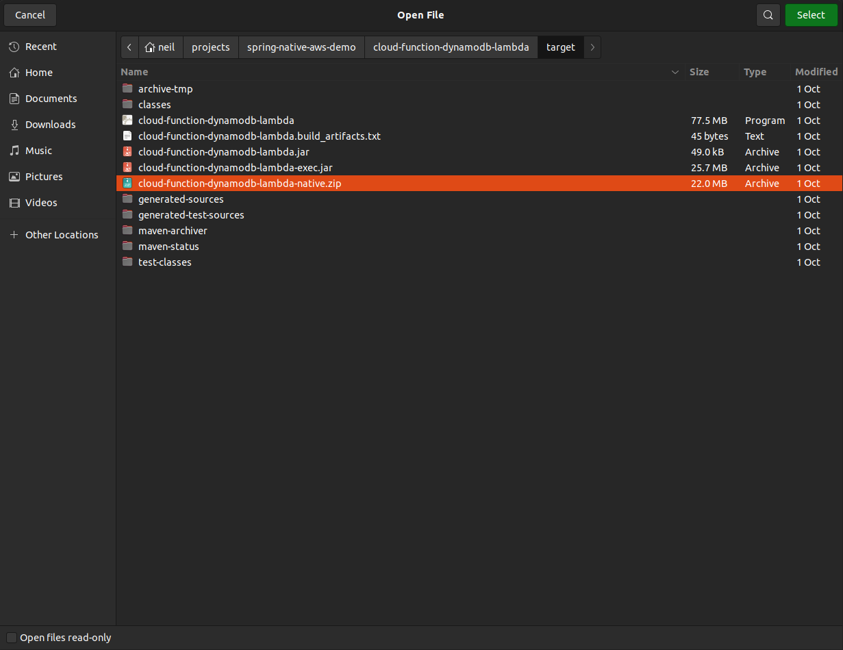Click the Videos sidebar icon

coord(14,202)
